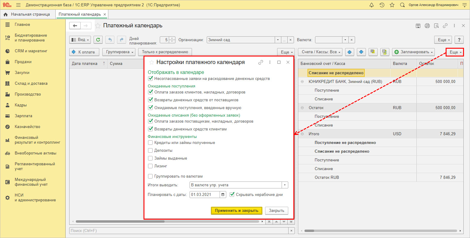Click the Home page house icon

pos(6,14)
